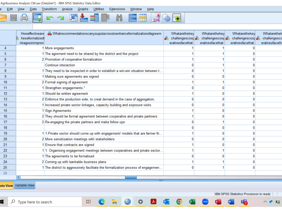
Task: Select cell 'Should be written agreement'
Action: tap(104, 94)
